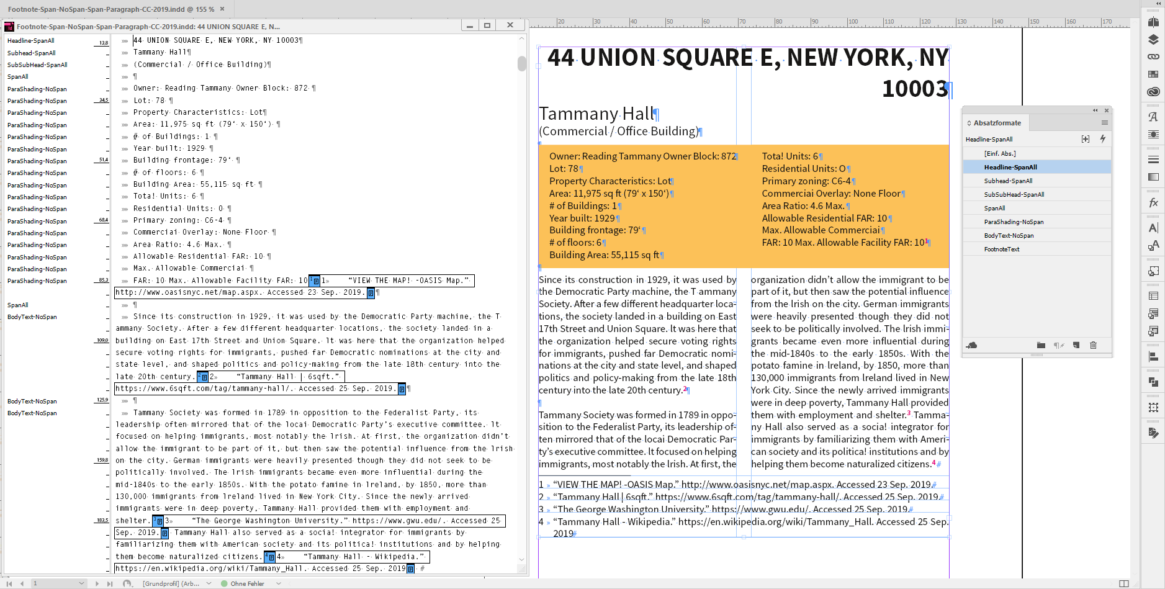This screenshot has width=1165, height=589.
Task: Open the page number dropdown at bottom left
Action: point(81,584)
